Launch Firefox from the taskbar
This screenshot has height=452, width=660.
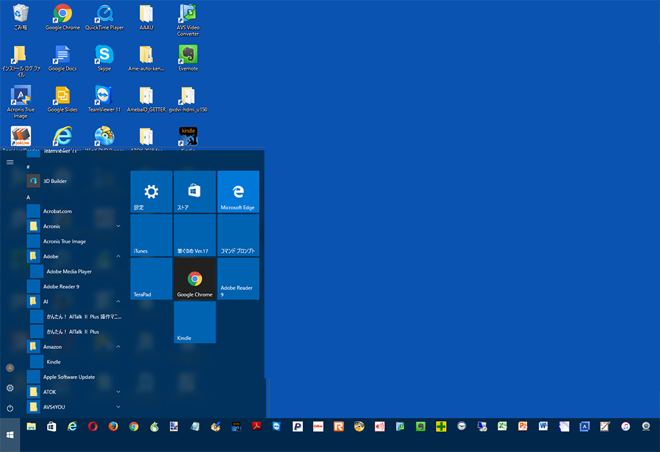pos(113,426)
